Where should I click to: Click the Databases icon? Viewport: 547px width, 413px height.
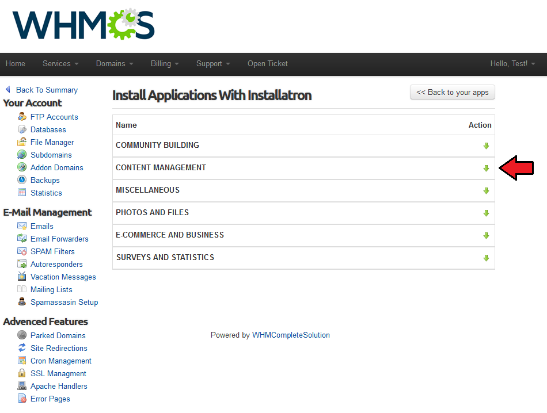point(22,129)
